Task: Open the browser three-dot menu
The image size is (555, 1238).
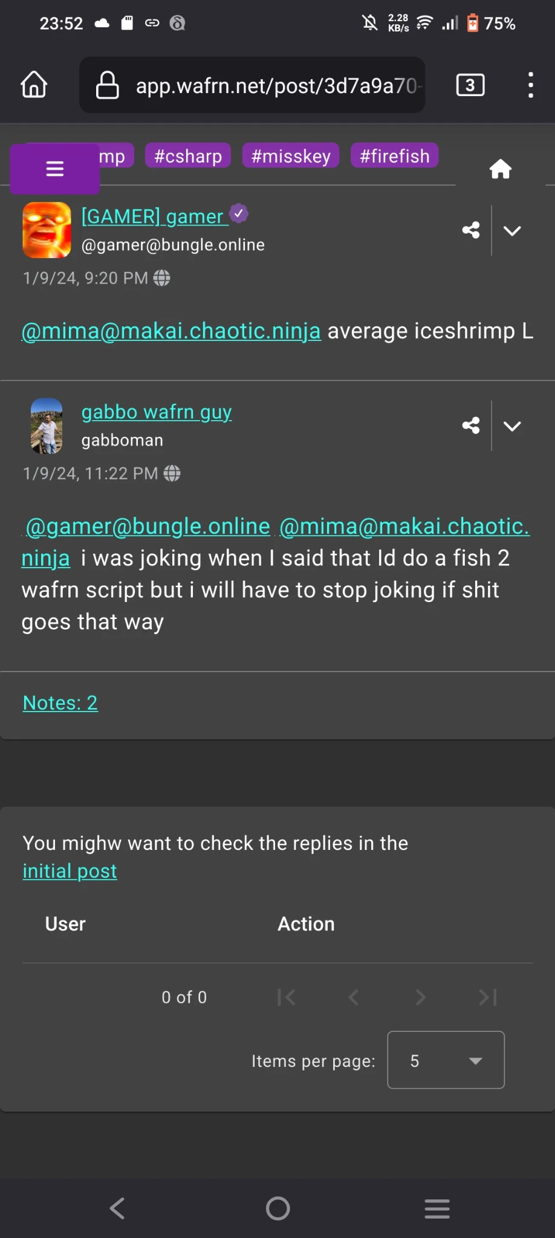Action: click(x=530, y=85)
